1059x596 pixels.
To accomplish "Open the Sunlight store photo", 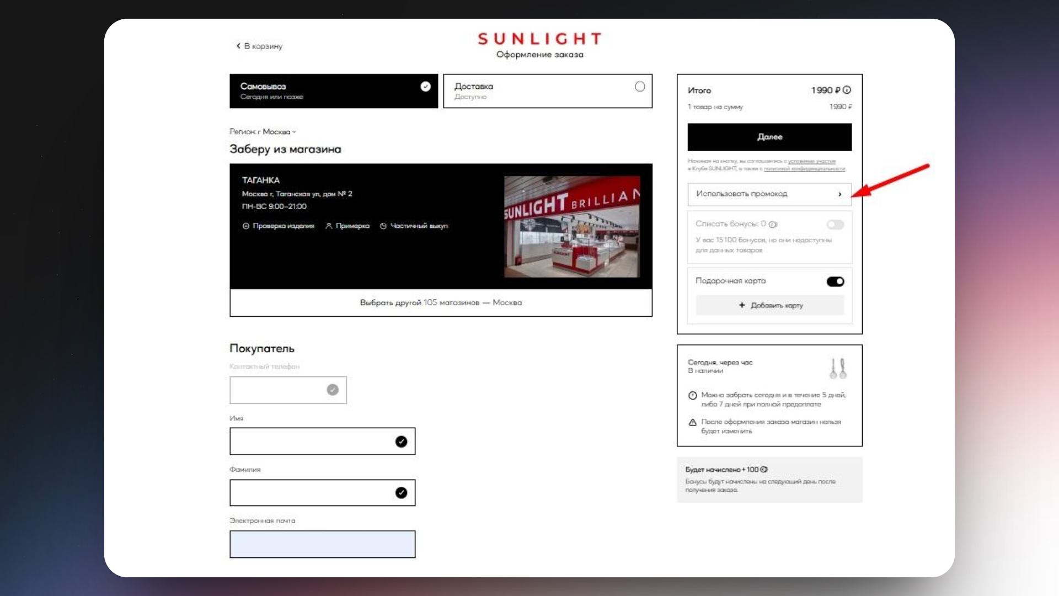I will tap(572, 226).
